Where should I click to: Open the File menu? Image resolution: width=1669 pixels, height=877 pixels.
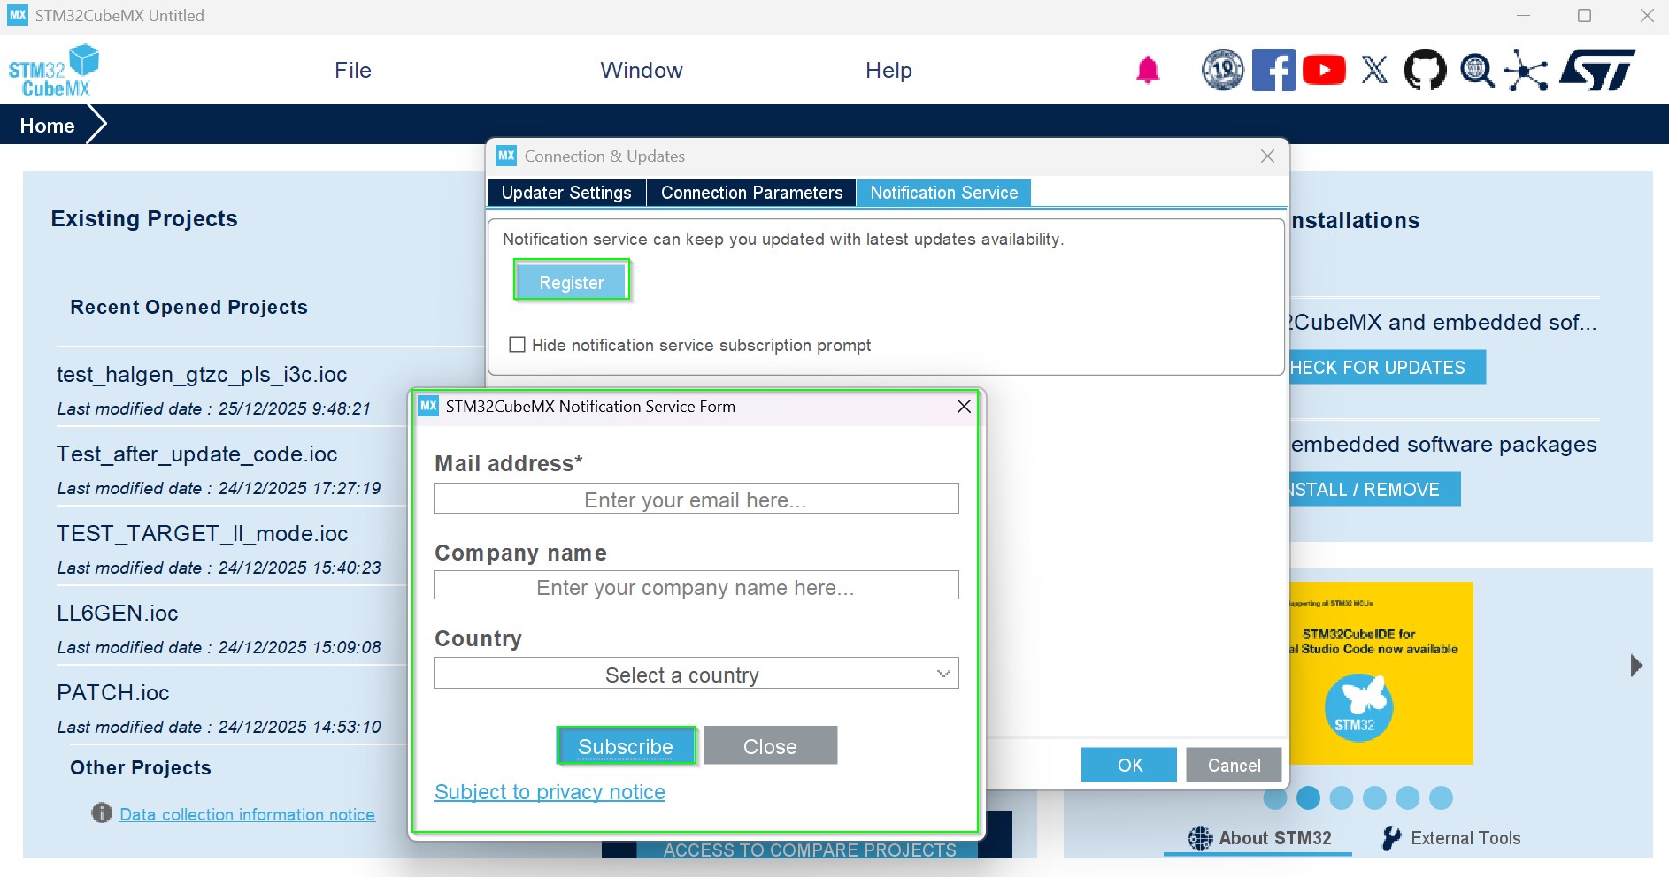pos(353,71)
